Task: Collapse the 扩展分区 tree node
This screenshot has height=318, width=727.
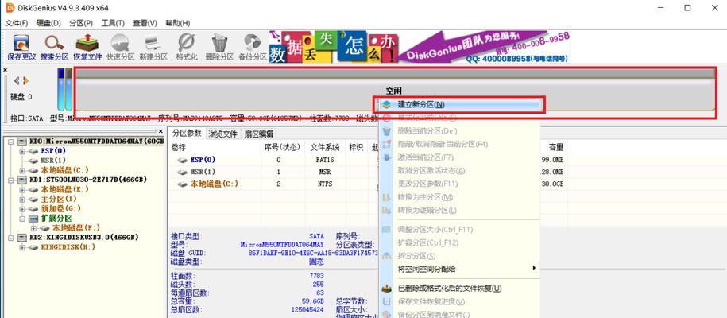Action: (x=22, y=218)
